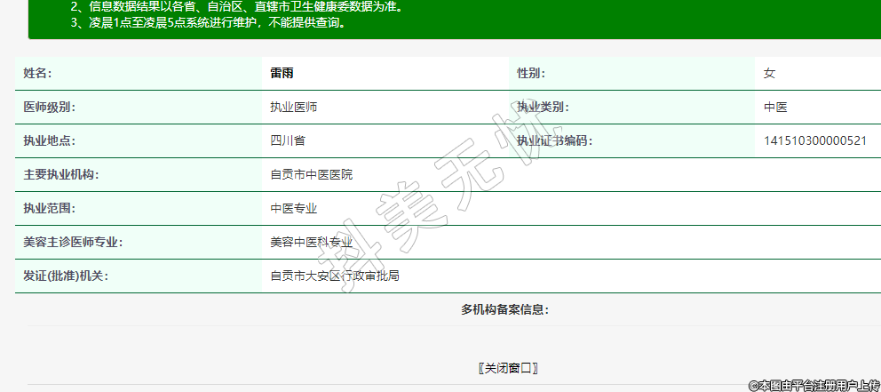The height and width of the screenshot is (392, 881).
Task: Select the 中医专业 scope value
Action: pos(293,209)
